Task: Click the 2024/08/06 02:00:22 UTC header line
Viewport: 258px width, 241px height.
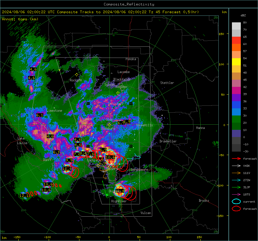Action: tap(100, 12)
